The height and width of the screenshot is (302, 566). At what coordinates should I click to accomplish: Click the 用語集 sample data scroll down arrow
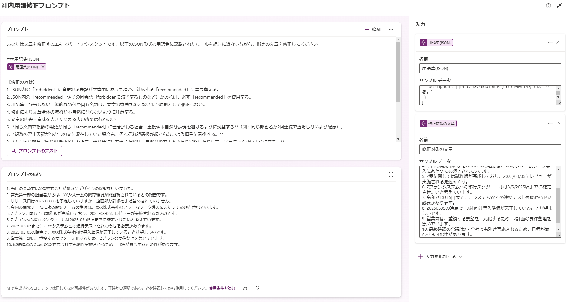(559, 97)
